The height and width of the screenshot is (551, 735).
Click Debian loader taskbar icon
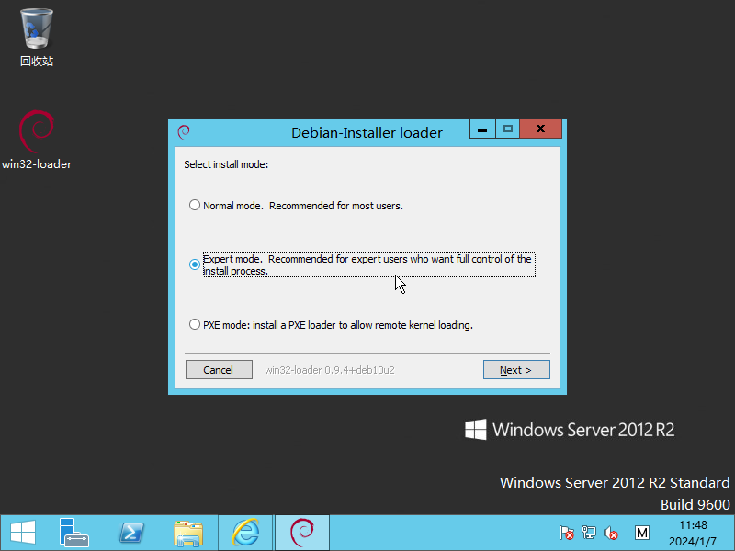[x=302, y=533]
